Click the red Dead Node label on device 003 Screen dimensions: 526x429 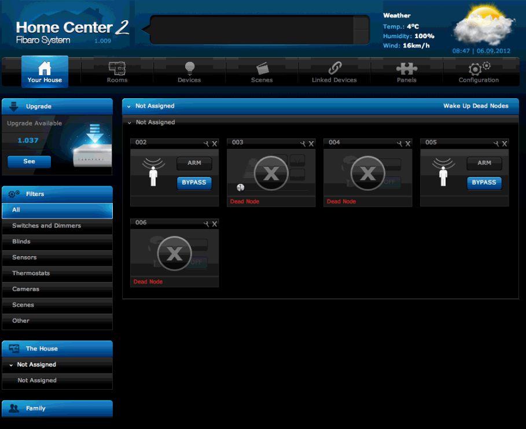pos(245,201)
